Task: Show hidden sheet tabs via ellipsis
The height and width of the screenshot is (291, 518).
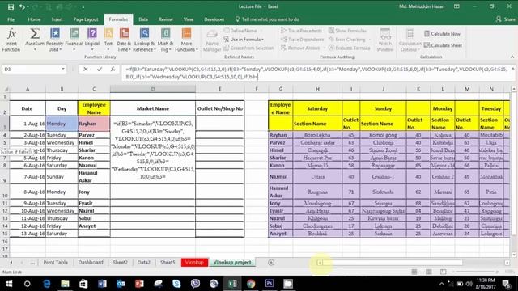Action: (x=32, y=263)
